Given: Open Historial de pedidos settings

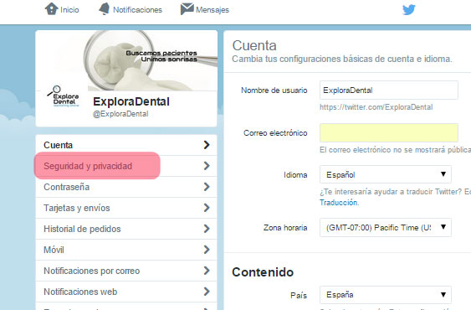Looking at the screenshot, I should pyautogui.click(x=126, y=229).
